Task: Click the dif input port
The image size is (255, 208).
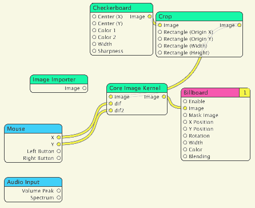Action: tap(111, 104)
